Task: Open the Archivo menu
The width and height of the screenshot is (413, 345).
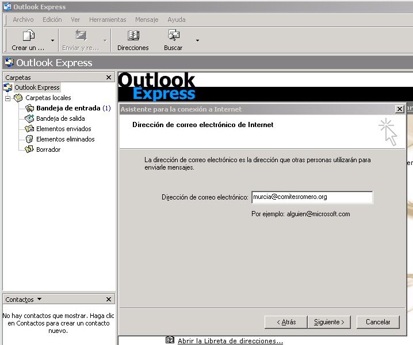Action: [x=23, y=20]
